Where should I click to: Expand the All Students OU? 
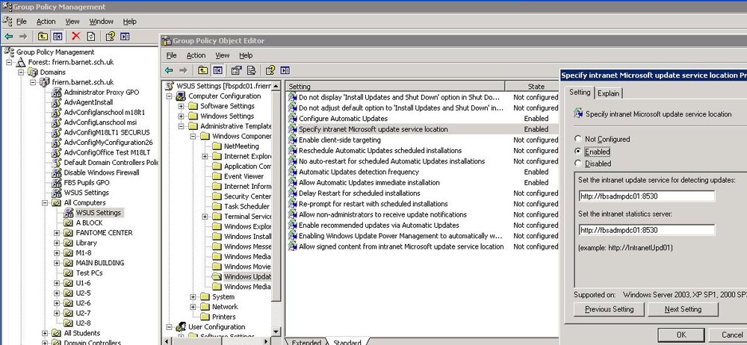46,332
